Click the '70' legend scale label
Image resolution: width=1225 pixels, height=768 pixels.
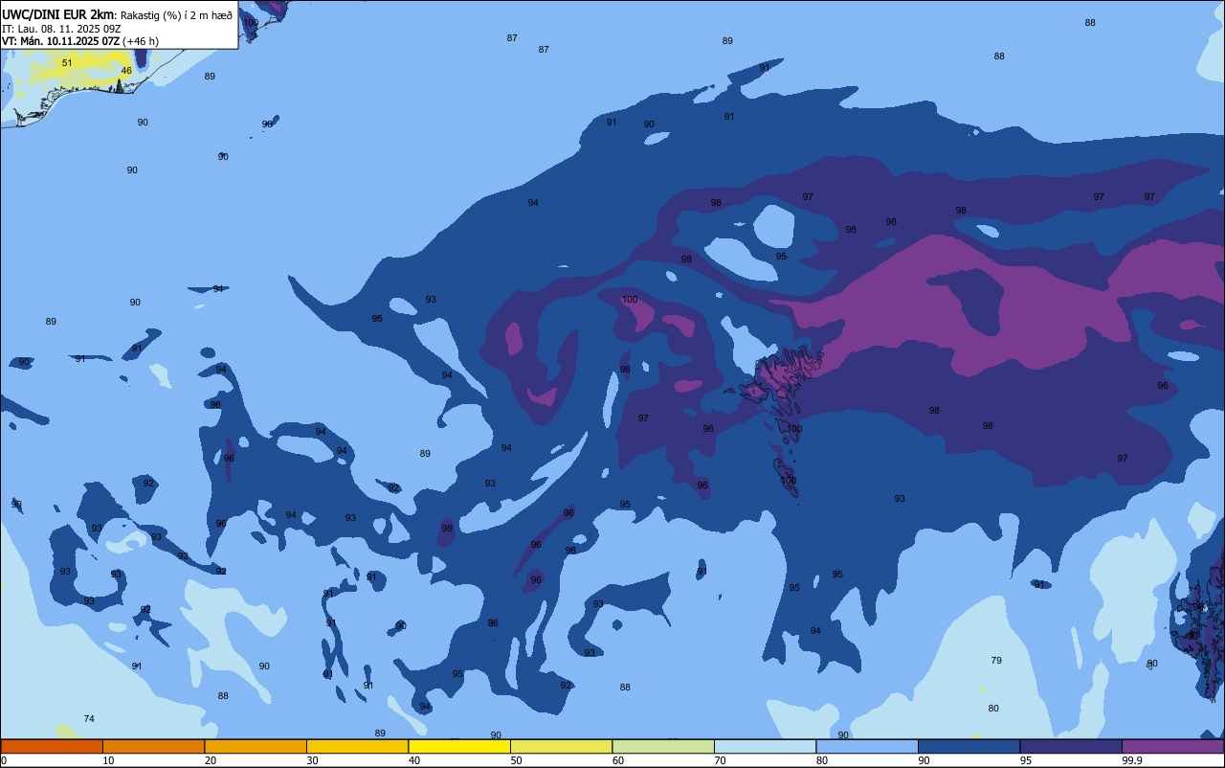tap(720, 760)
